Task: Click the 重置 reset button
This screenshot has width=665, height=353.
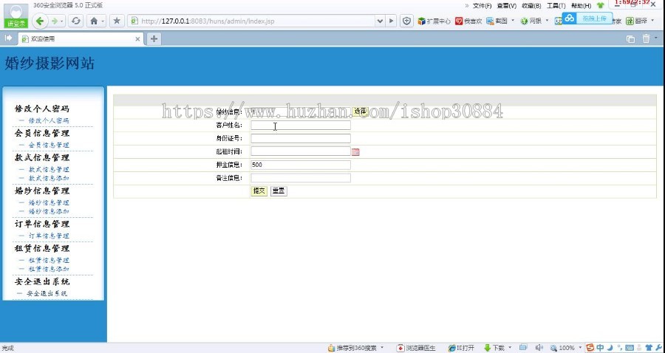Action: coord(279,191)
